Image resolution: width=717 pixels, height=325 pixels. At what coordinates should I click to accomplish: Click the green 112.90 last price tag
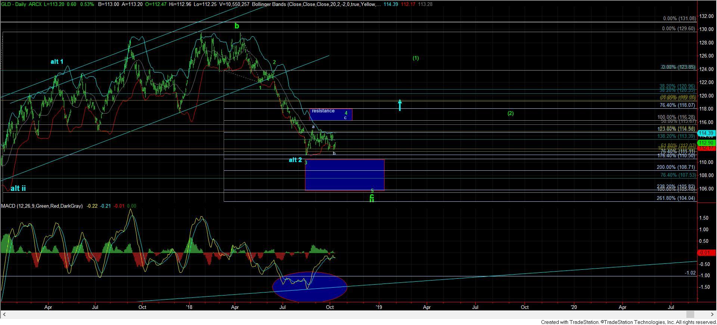pyautogui.click(x=706, y=143)
